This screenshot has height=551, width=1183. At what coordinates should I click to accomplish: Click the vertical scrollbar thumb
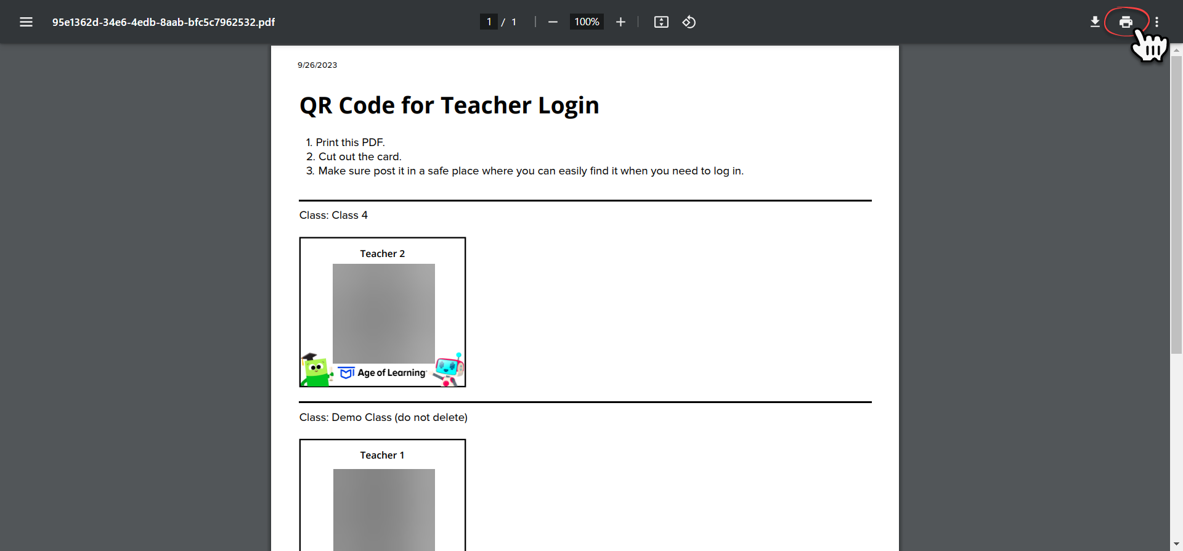1176,205
